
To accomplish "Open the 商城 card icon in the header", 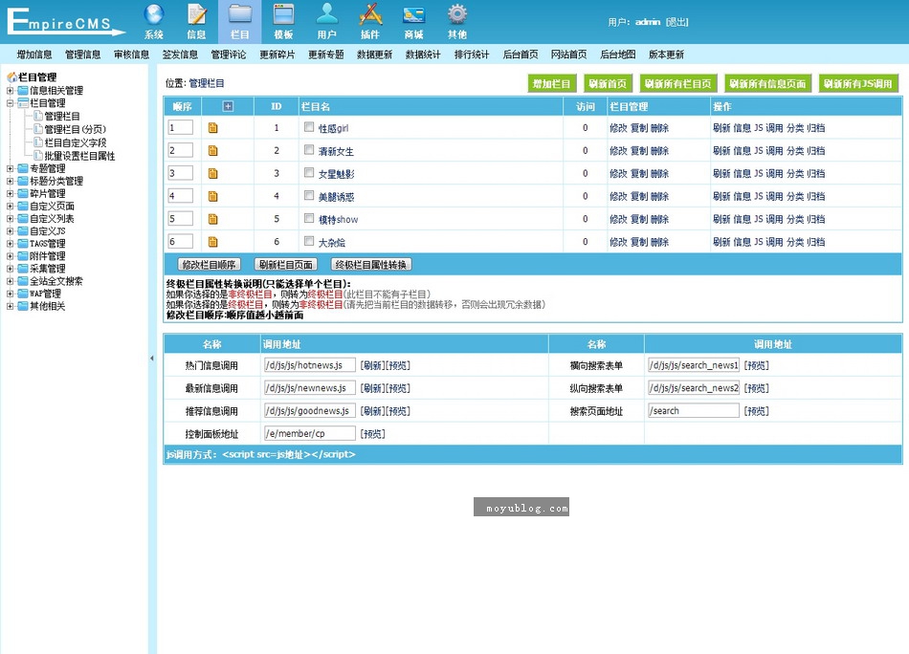I will tap(414, 15).
